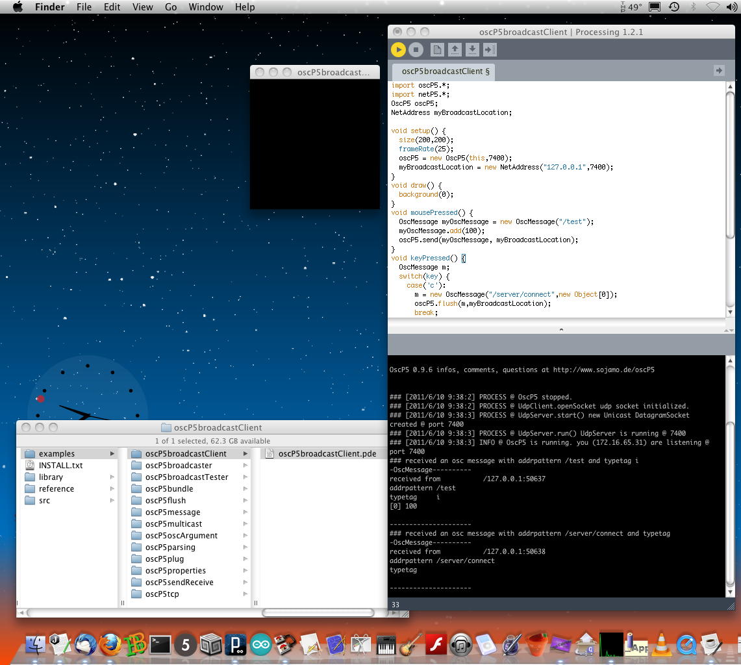Screen dimensions: 741x665
Task: Select the oscP5broadcastClient sketch tab
Action: 445,71
